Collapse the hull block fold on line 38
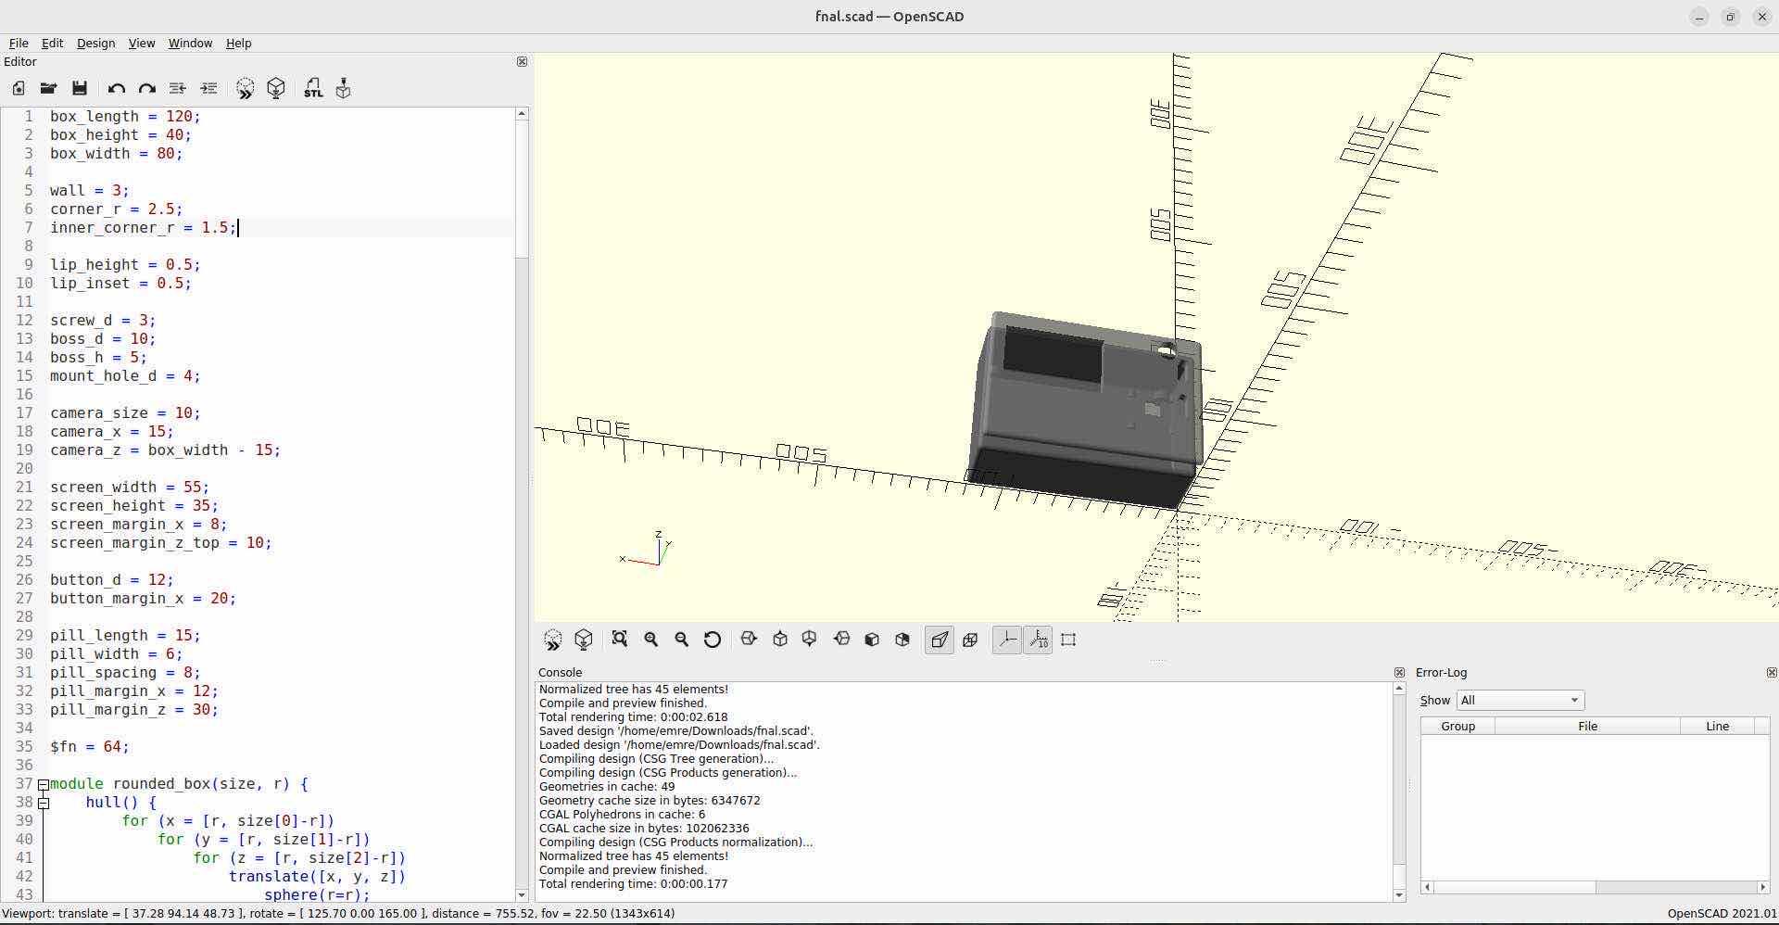This screenshot has height=925, width=1779. click(43, 803)
